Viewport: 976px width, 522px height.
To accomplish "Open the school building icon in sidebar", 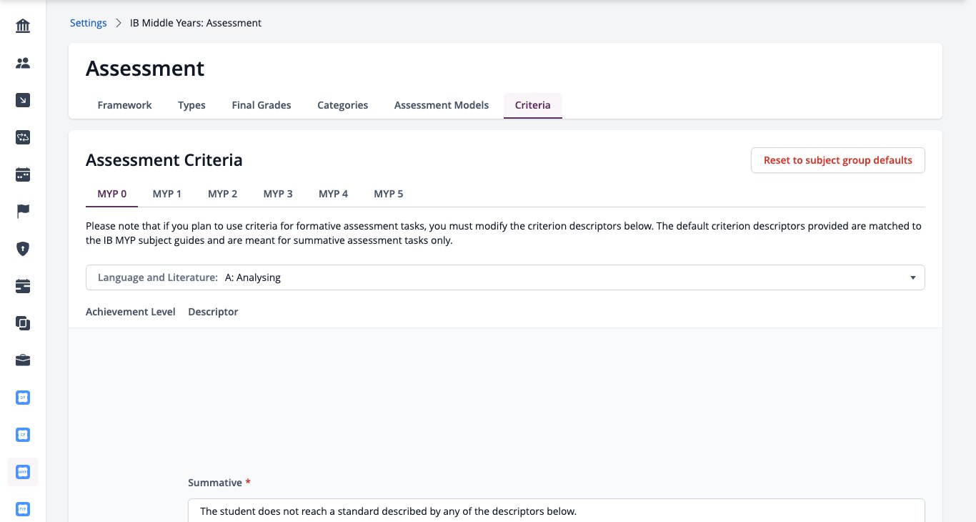I will 23,26.
